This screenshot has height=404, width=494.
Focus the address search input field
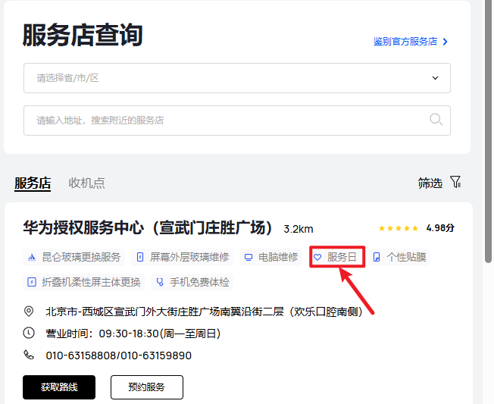coord(237,121)
